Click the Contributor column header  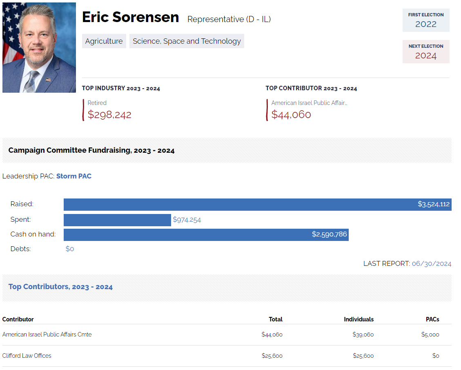coord(18,319)
